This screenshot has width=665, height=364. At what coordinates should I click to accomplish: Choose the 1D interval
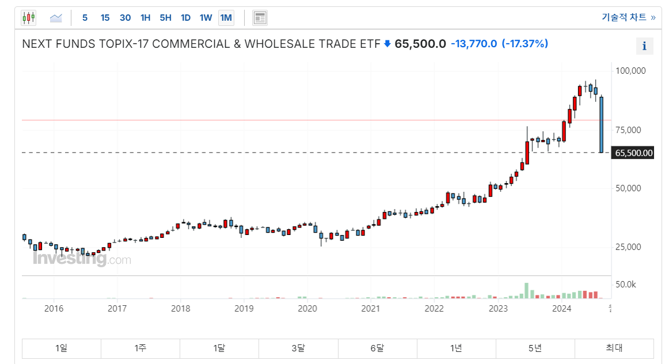click(185, 18)
